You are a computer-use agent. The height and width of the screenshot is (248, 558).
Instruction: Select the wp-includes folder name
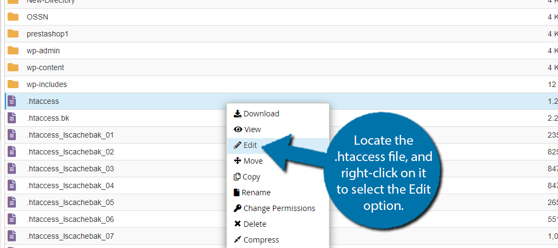point(47,84)
